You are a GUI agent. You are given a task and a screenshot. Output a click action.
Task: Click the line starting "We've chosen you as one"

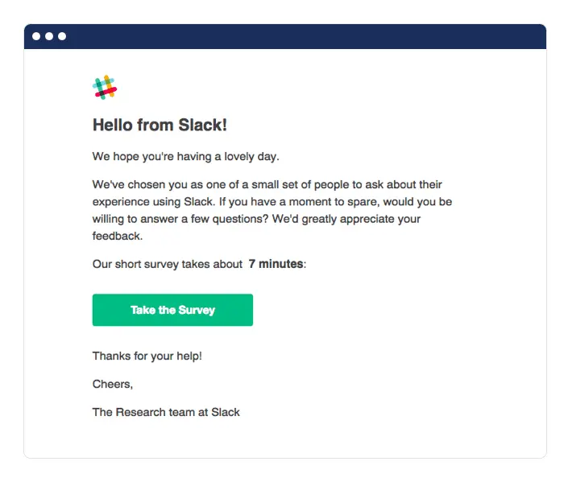point(267,184)
